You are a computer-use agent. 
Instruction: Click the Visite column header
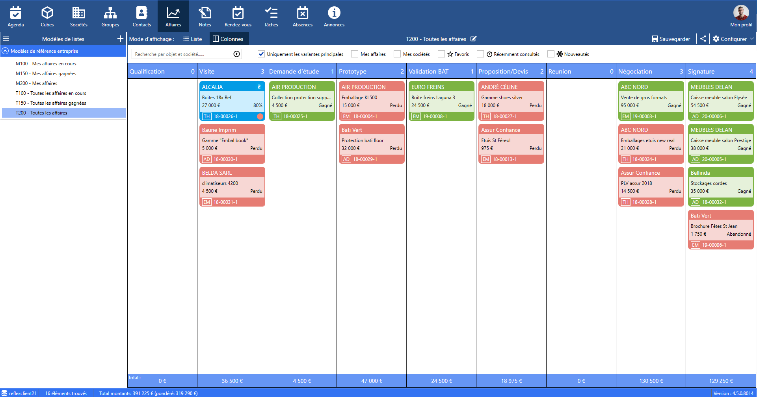[232, 71]
